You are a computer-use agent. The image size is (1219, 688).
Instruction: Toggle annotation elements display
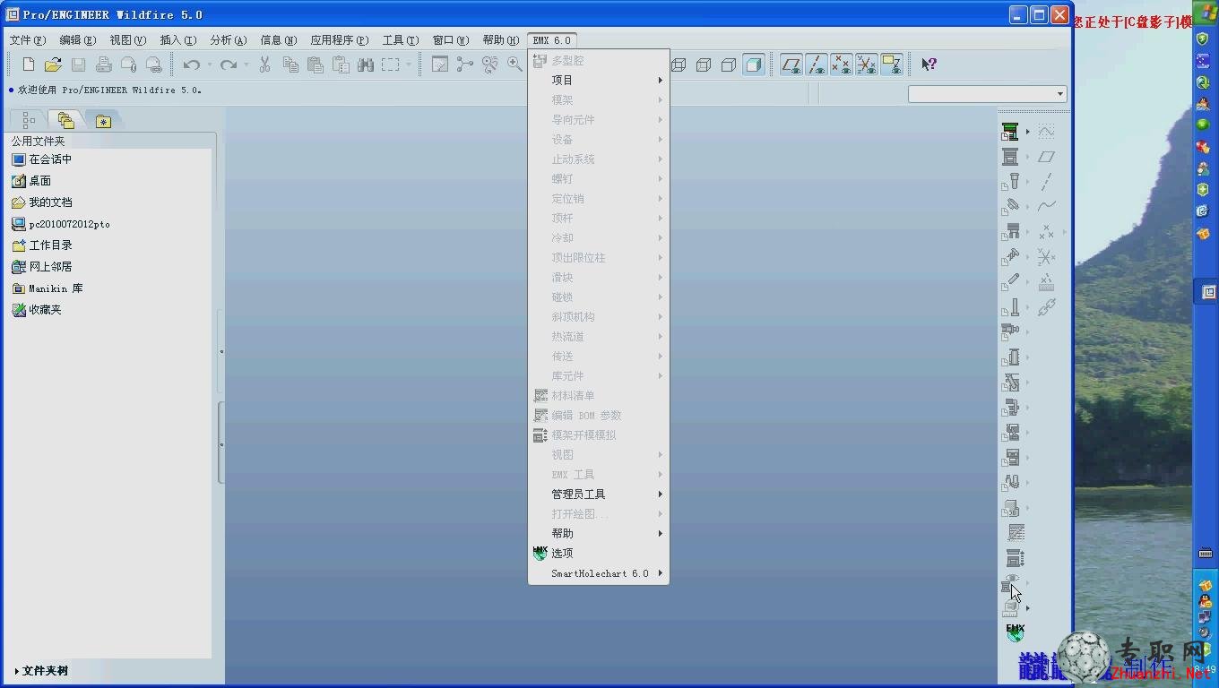click(x=891, y=64)
